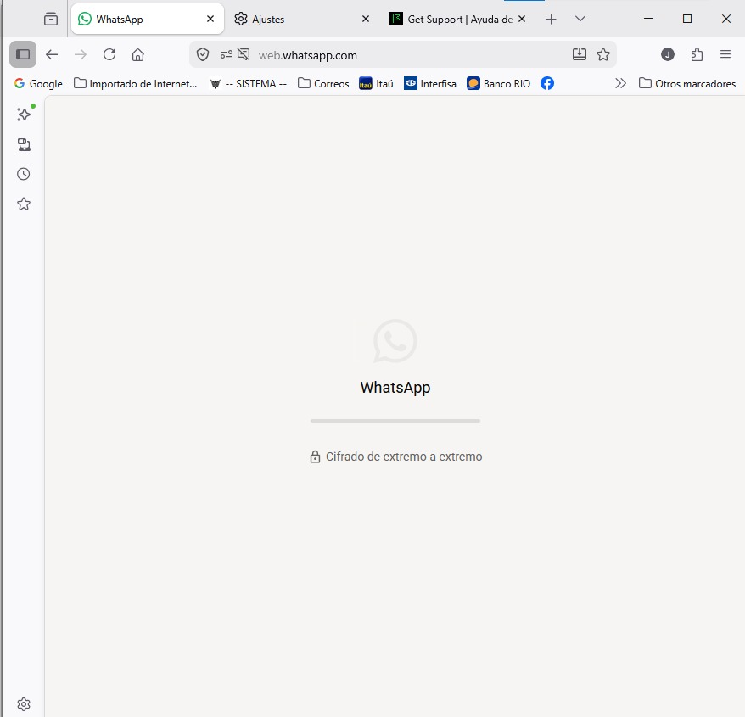
Task: Open the Google bookmark
Action: click(x=38, y=84)
